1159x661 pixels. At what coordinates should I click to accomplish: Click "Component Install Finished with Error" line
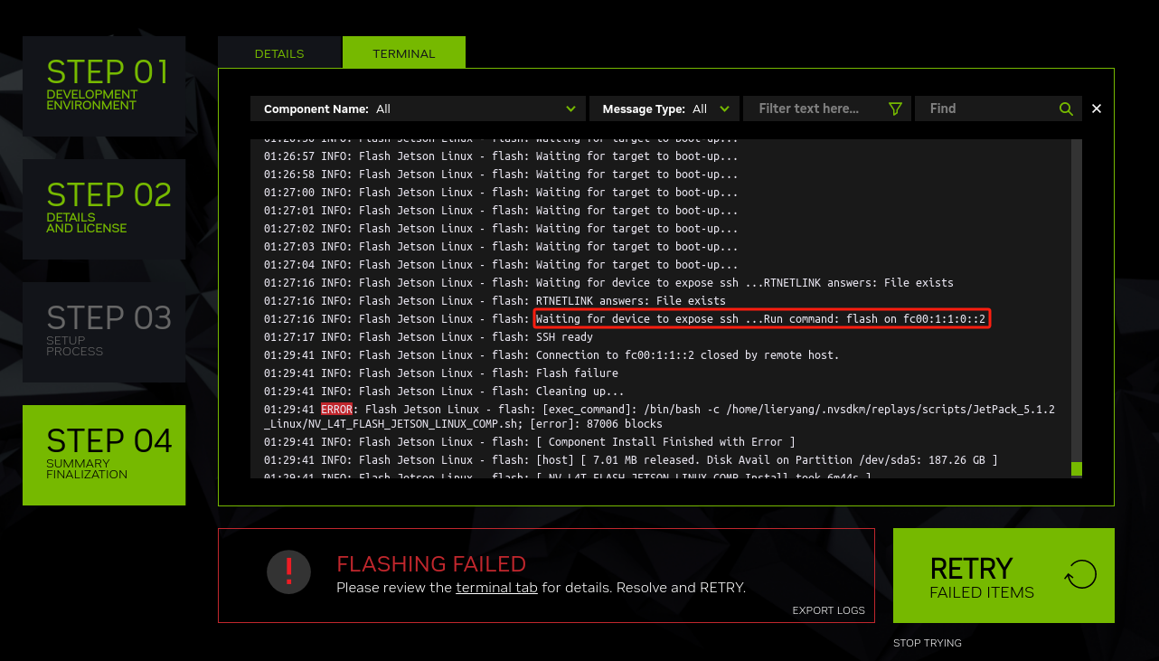pos(530,442)
